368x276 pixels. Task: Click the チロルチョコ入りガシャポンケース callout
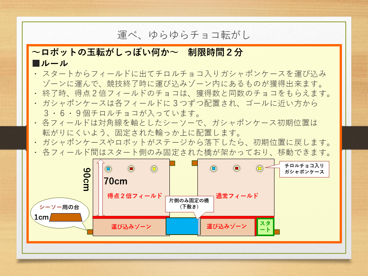pos(304,169)
